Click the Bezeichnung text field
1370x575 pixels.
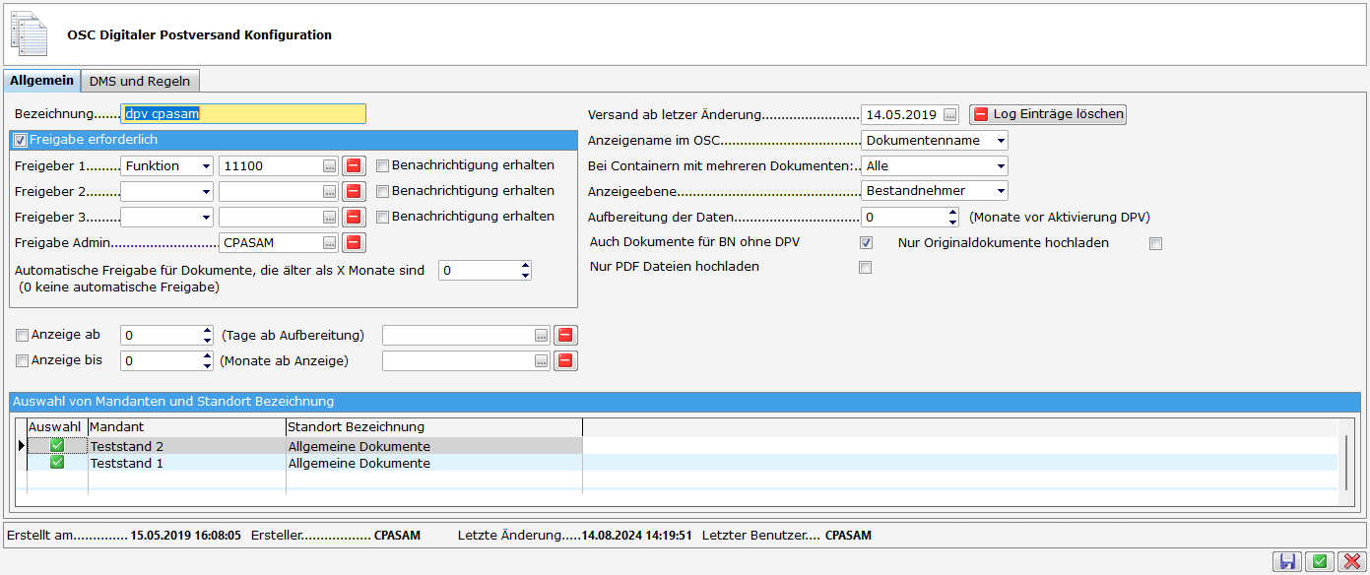[x=242, y=114]
